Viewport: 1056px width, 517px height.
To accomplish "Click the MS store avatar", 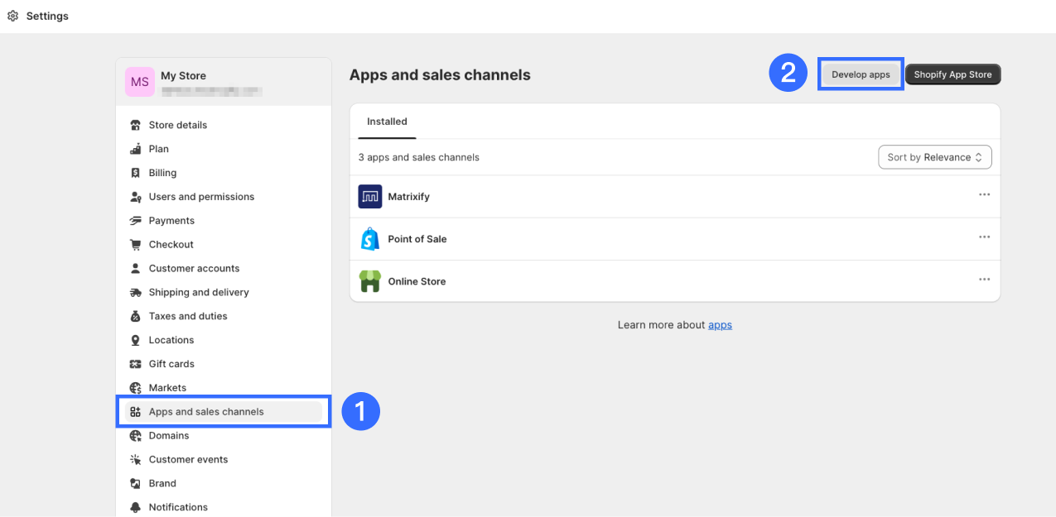I will 140,82.
